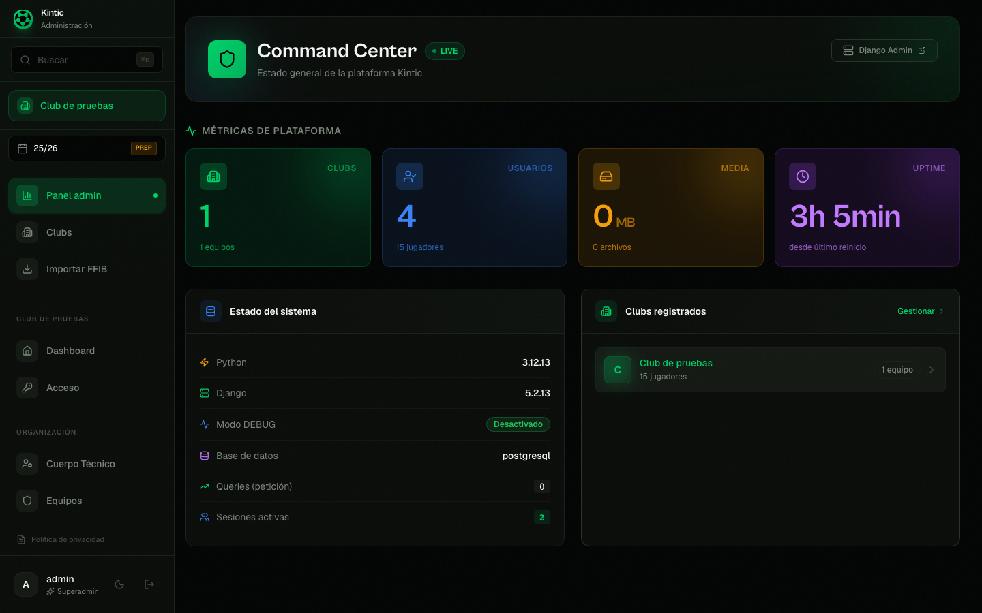
Task: Click the Equipos shield icon
Action: 27,501
